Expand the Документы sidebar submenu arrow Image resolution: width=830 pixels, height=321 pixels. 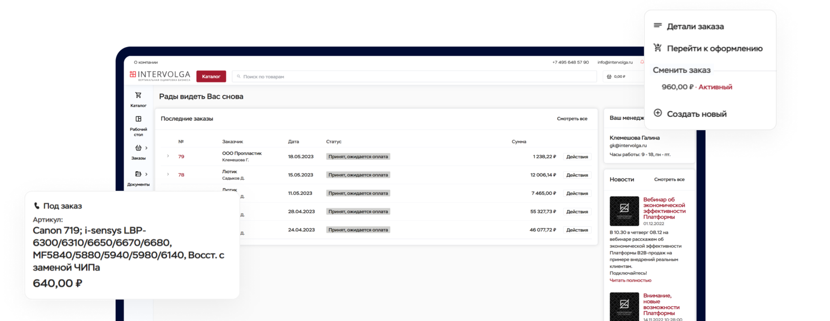pos(146,174)
